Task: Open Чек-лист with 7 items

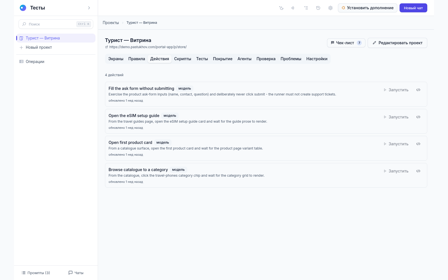Action: pyautogui.click(x=346, y=43)
